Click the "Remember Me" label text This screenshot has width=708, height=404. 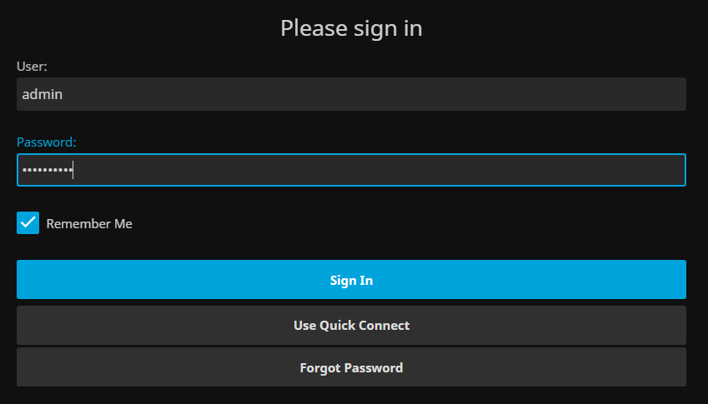(89, 223)
